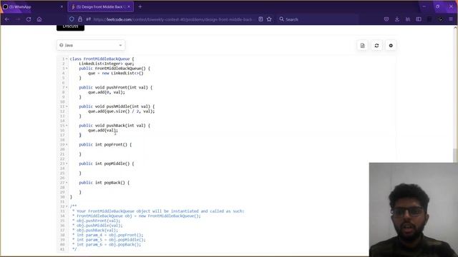458x257 pixels.
Task: Click 'que = new LinkedList<>()' line
Action: coord(116,73)
